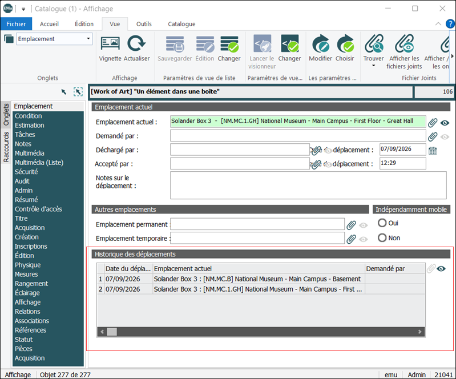Click left arrow of Historique scrollbar
This screenshot has height=379, width=456.
point(102,332)
